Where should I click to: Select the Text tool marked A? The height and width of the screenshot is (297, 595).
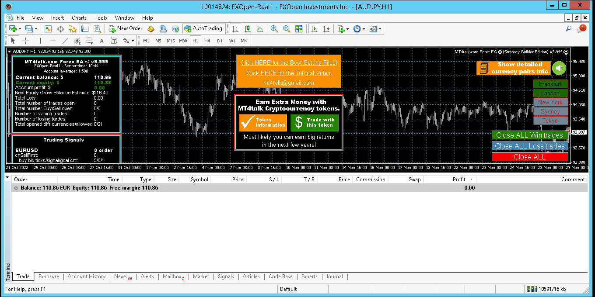point(101,41)
